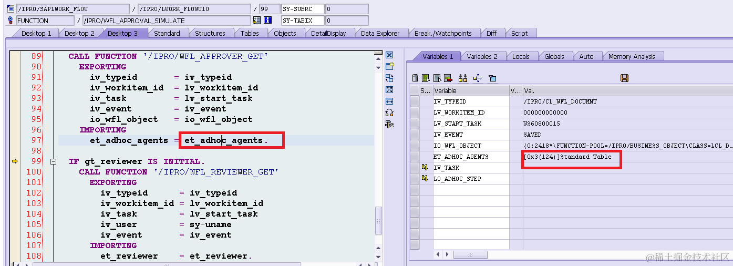Switch to the Globals tab
Image resolution: width=733 pixels, height=266 pixels.
554,56
